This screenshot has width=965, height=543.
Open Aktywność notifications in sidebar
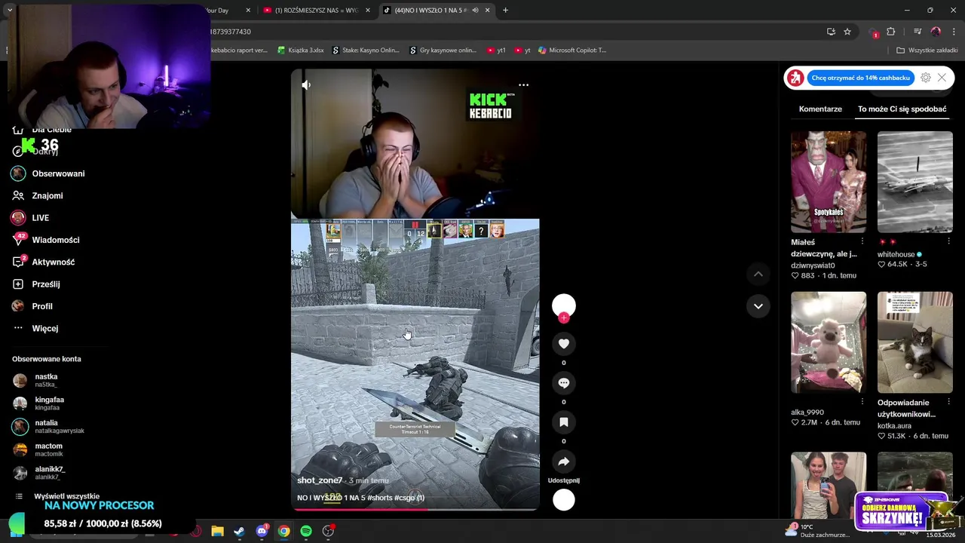(43, 262)
